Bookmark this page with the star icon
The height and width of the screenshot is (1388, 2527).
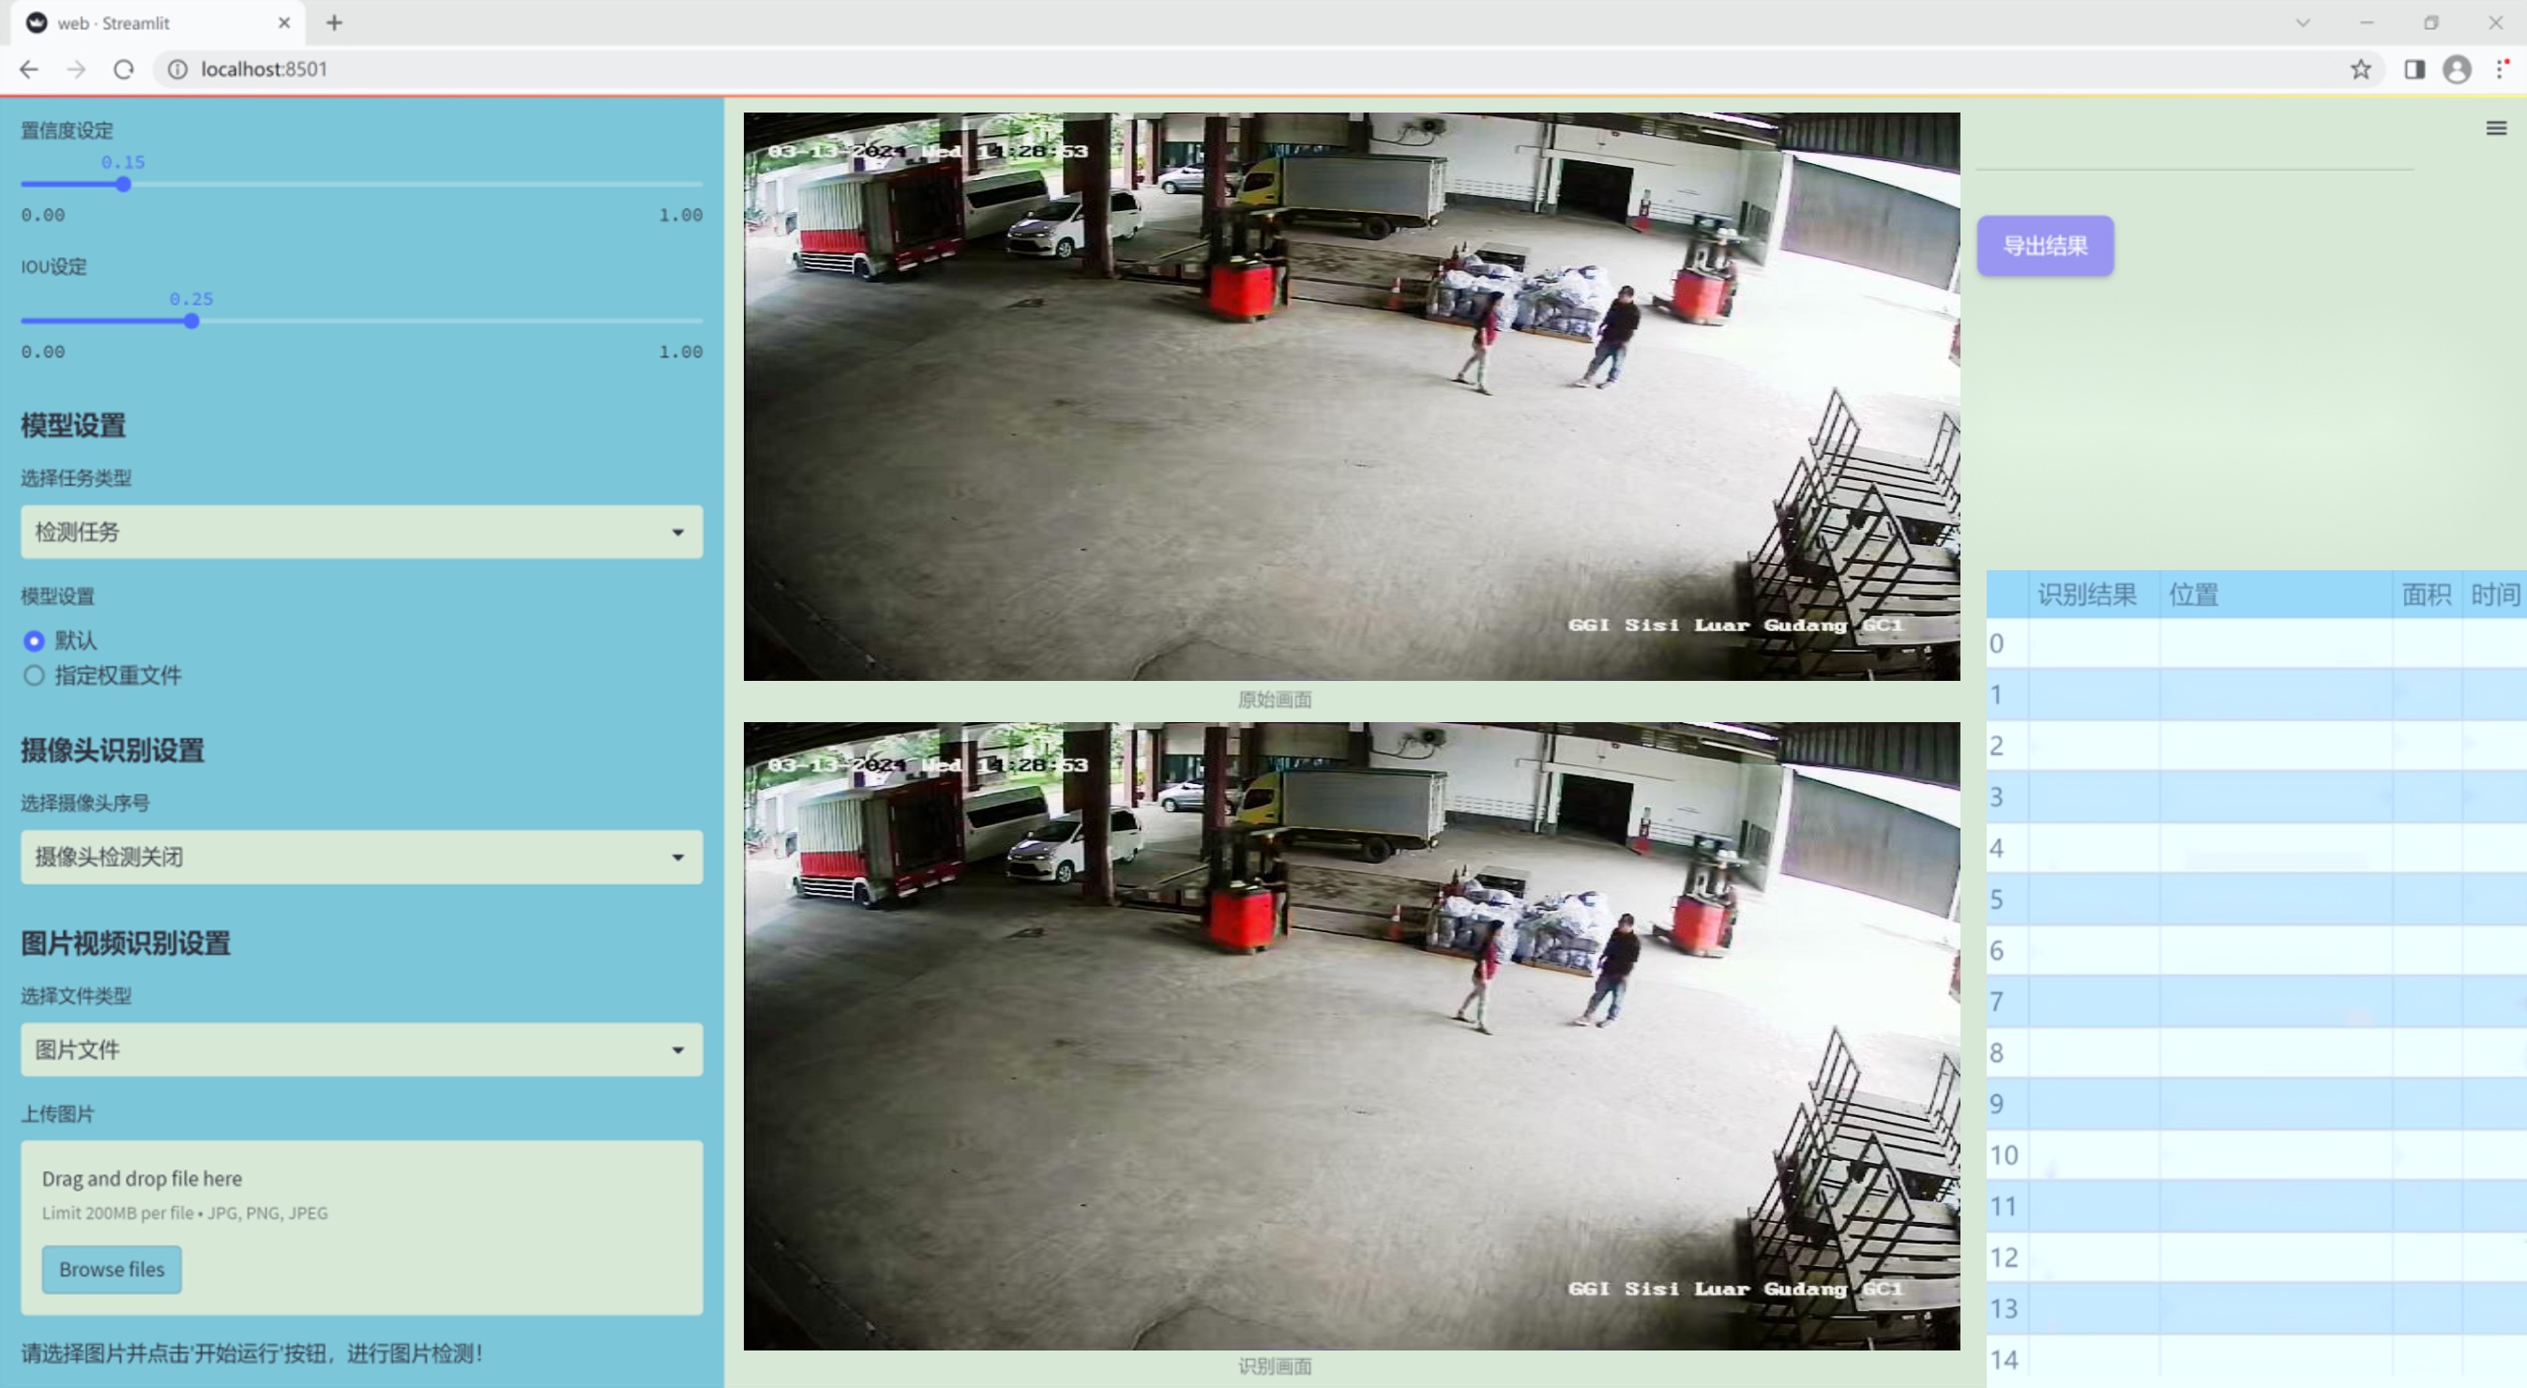[2360, 69]
